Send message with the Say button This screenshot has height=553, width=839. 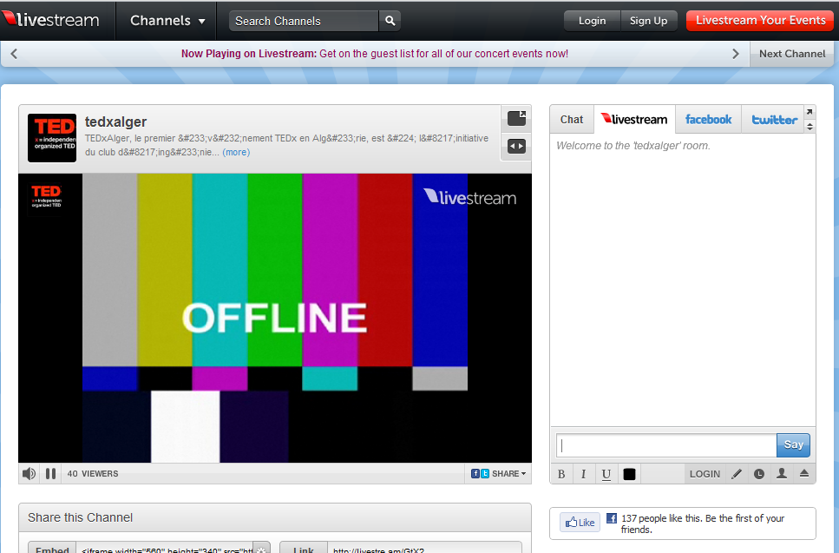coord(794,444)
